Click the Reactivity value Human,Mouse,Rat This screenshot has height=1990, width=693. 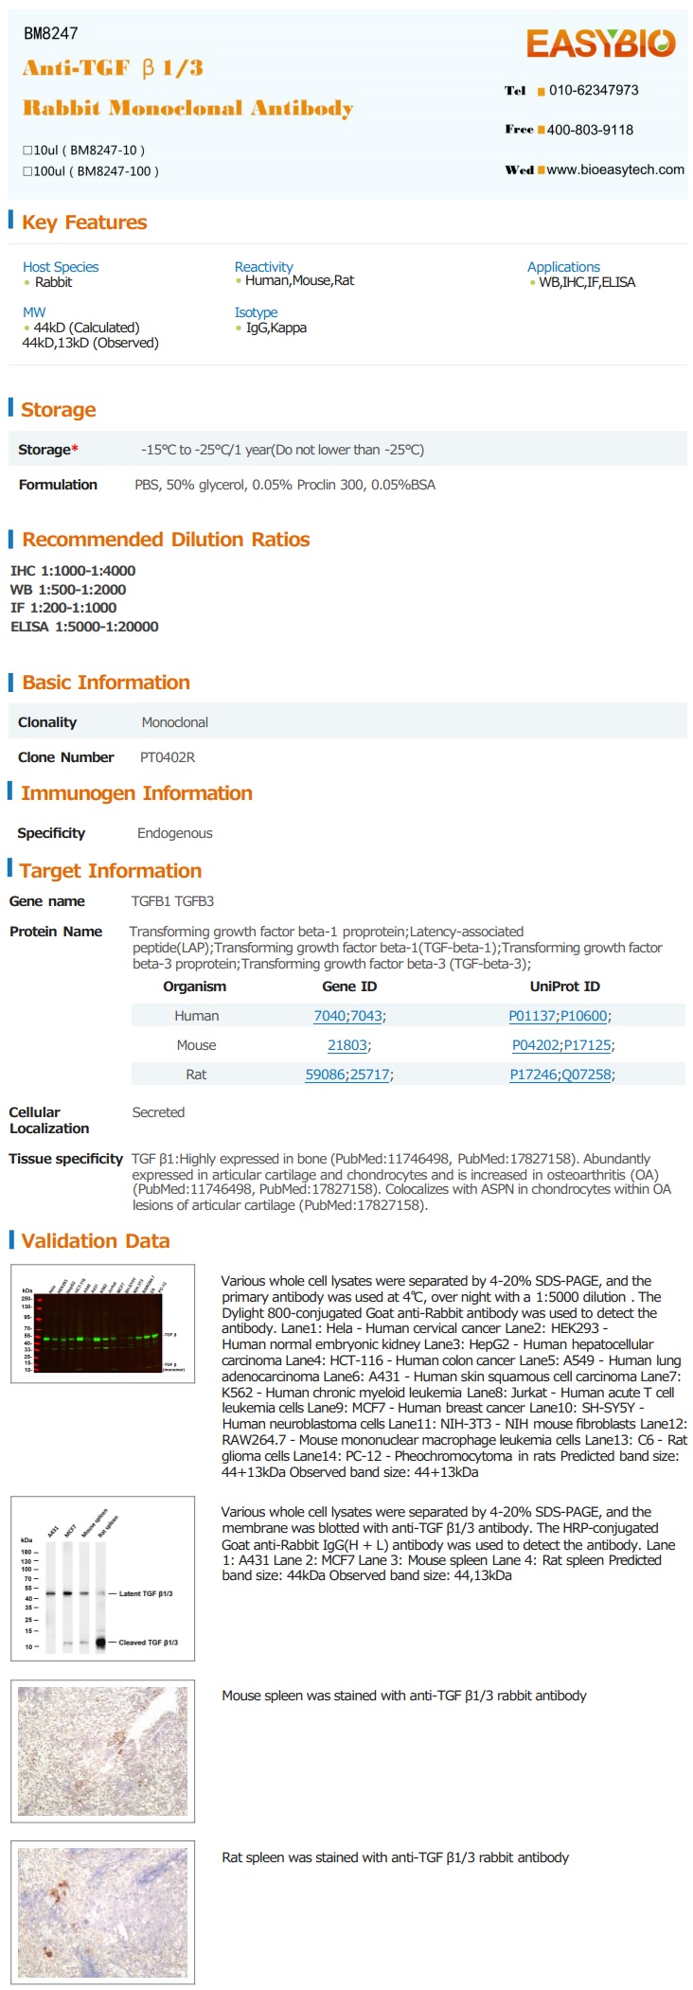[299, 280]
